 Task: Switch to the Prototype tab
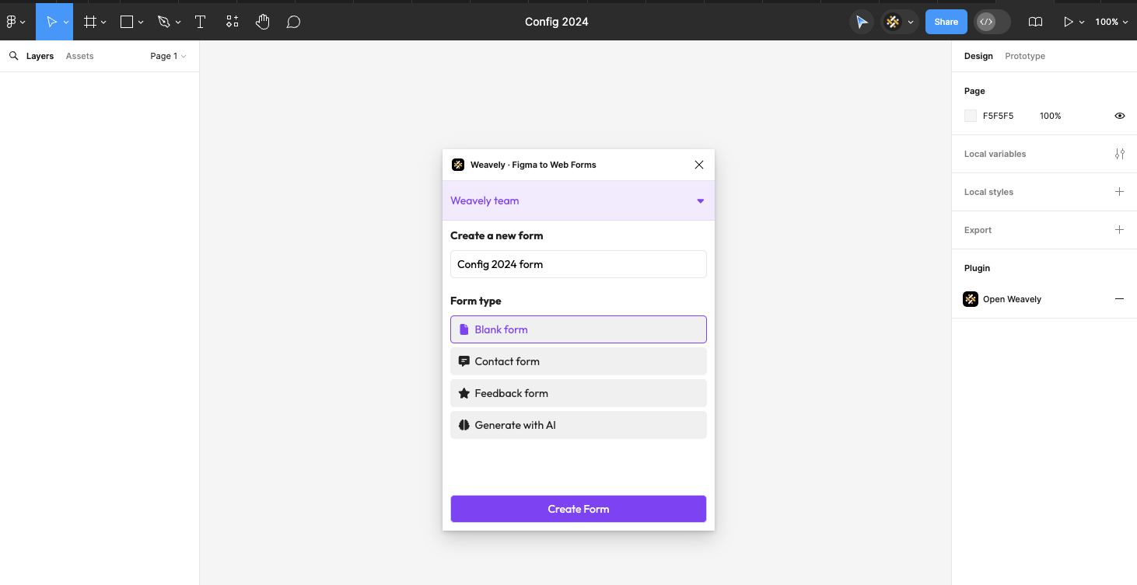[1025, 56]
